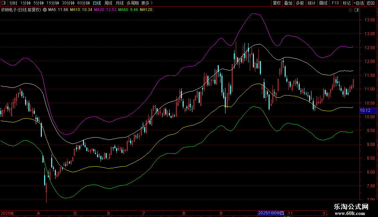The image size is (378, 217).
Task: Add stock via +自选 button
Action: (x=359, y=3)
